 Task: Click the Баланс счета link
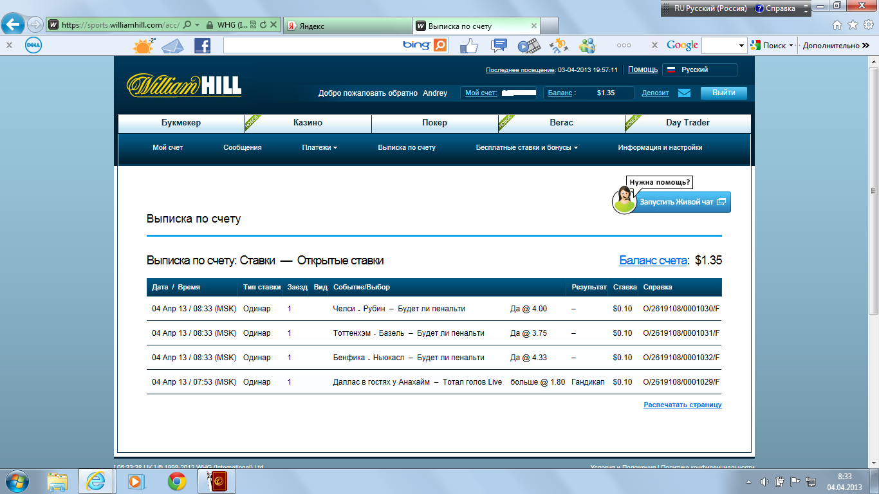(x=653, y=261)
